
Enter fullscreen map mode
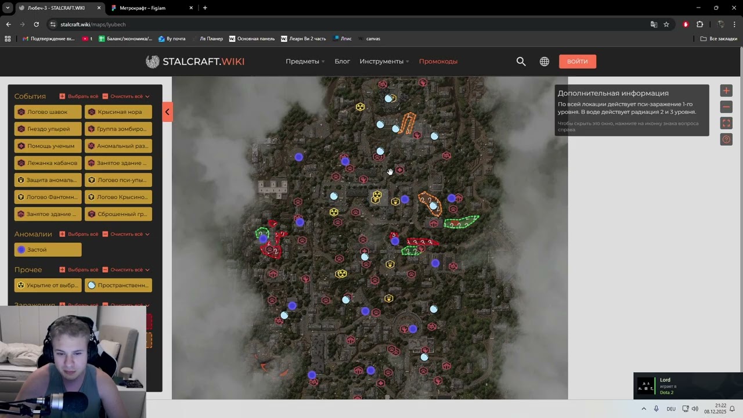point(726,123)
